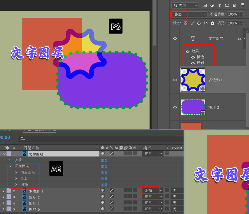249x214 pixels.
Task: Expand layer 5 图层 0 in timeline
Action: pos(4,209)
